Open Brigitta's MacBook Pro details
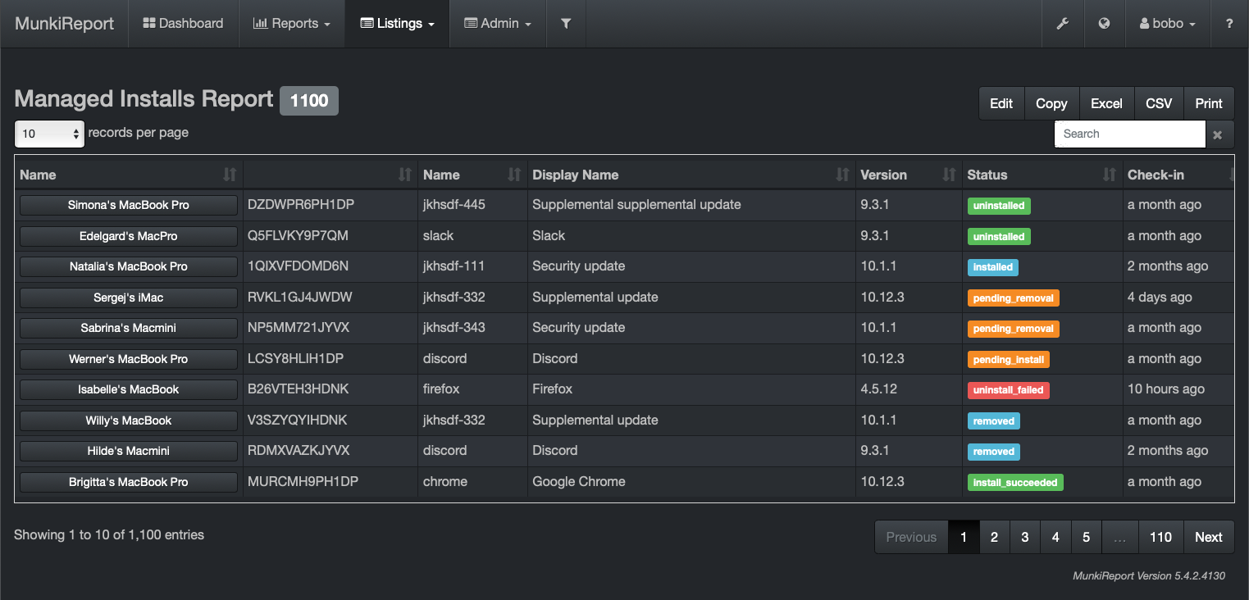Viewport: 1249px width, 600px height. tap(129, 482)
